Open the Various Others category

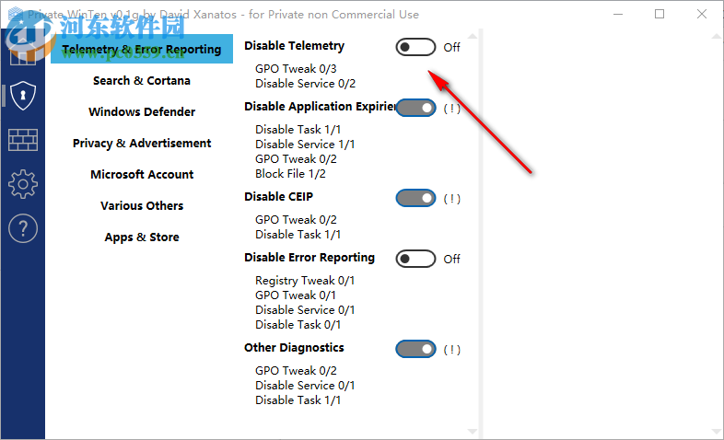pyautogui.click(x=142, y=206)
